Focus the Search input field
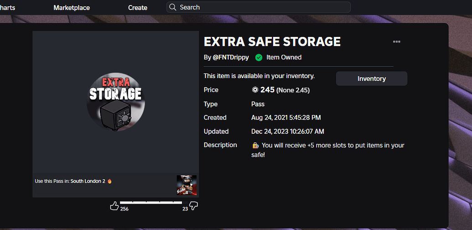Viewport: 472px width, 230px height. pos(258,7)
